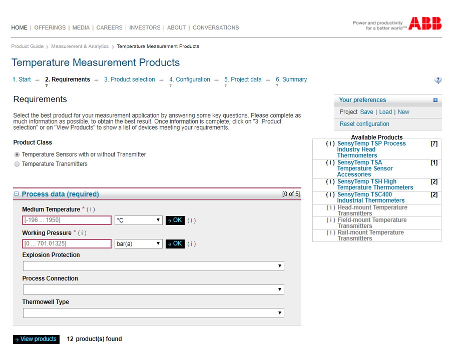Select step 2. Requirements
This screenshot has height=351, width=454.
(x=68, y=79)
